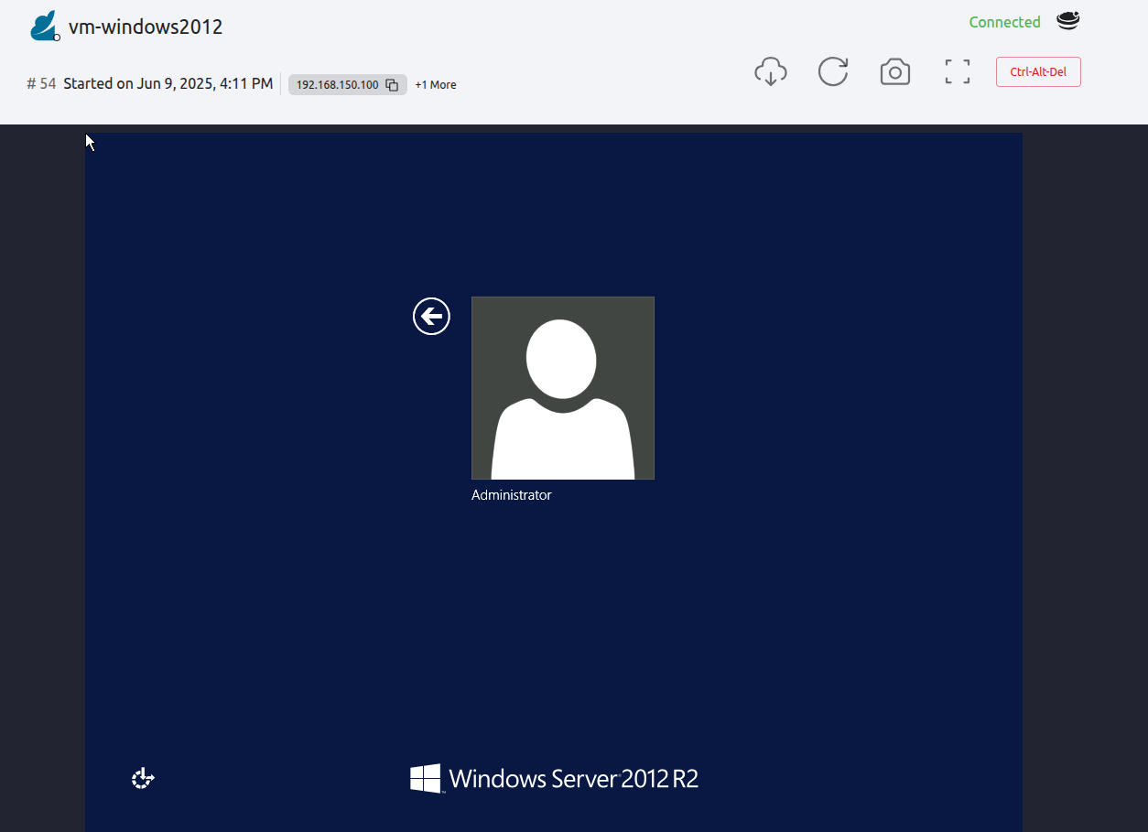Copy the IP address 192.168.150.100
The image size is (1148, 832).
pos(392,84)
